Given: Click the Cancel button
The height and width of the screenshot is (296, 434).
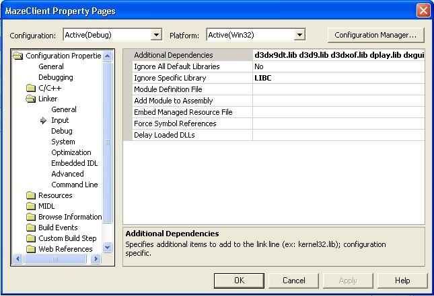Looking at the screenshot, I should pyautogui.click(x=293, y=281).
